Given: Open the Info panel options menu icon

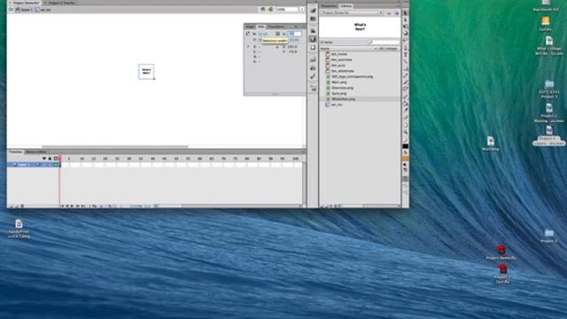Looking at the screenshot, I should tap(302, 27).
